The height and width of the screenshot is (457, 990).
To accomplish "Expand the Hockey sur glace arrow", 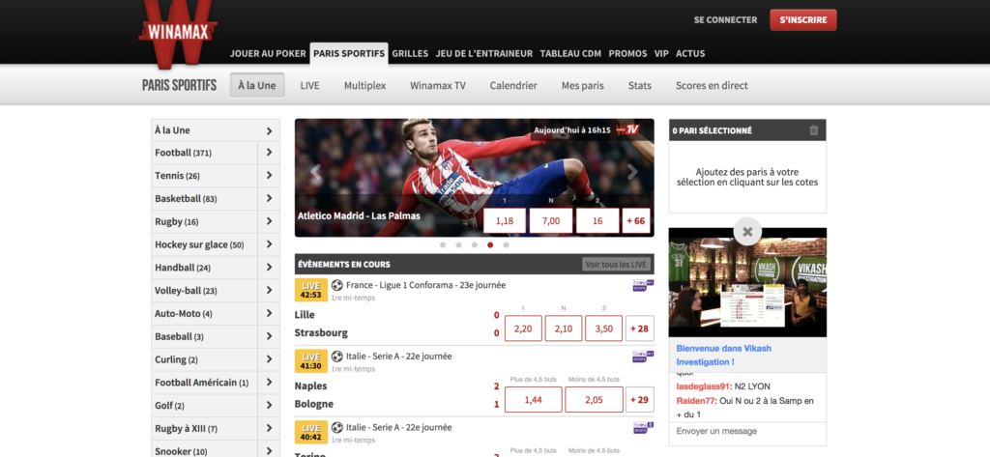I will 269,244.
